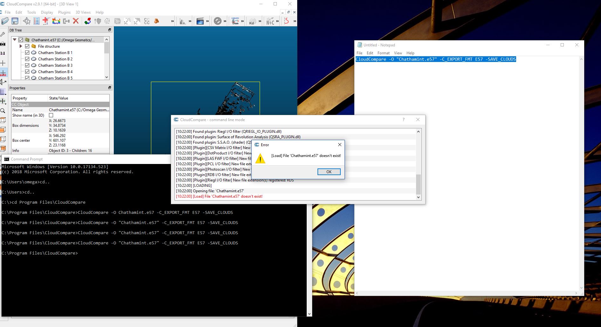Screen dimensions: 601x327
Task: Open the CloudCompare Tools menu
Action: [31, 12]
